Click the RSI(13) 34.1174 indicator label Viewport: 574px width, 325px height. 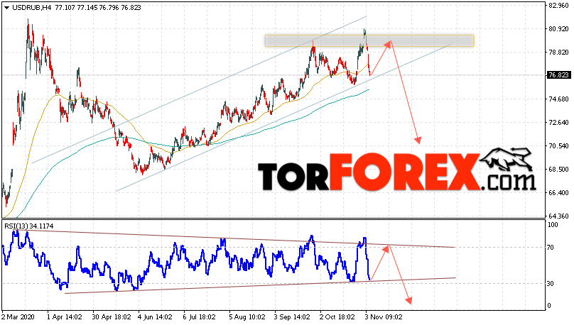point(29,226)
